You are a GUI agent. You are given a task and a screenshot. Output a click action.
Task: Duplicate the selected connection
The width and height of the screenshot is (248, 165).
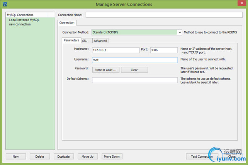[x=64, y=157]
